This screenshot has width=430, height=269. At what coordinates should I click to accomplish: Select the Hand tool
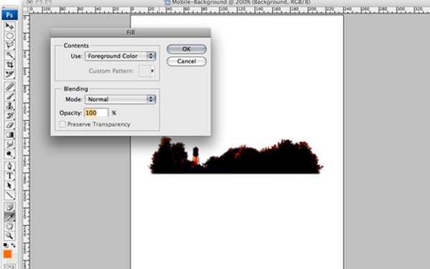9,227
